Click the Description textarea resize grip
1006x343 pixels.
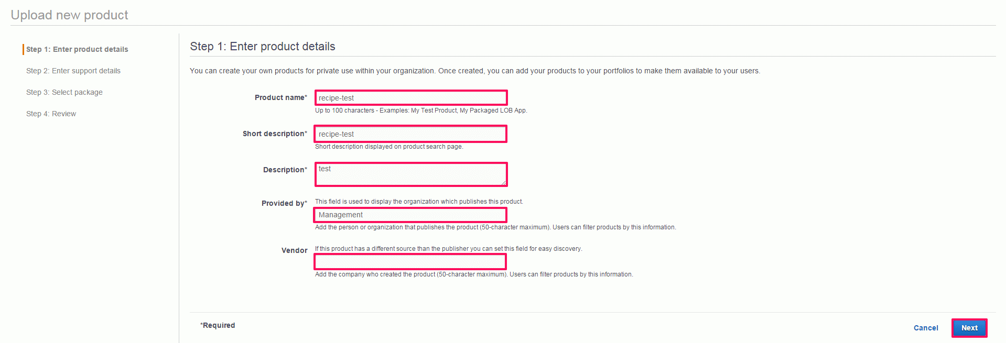point(503,183)
